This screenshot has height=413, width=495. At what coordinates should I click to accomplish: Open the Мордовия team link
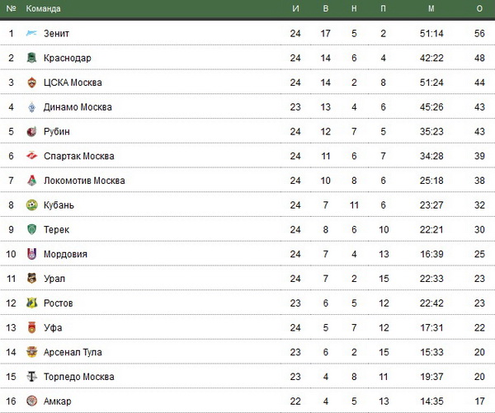coord(65,254)
